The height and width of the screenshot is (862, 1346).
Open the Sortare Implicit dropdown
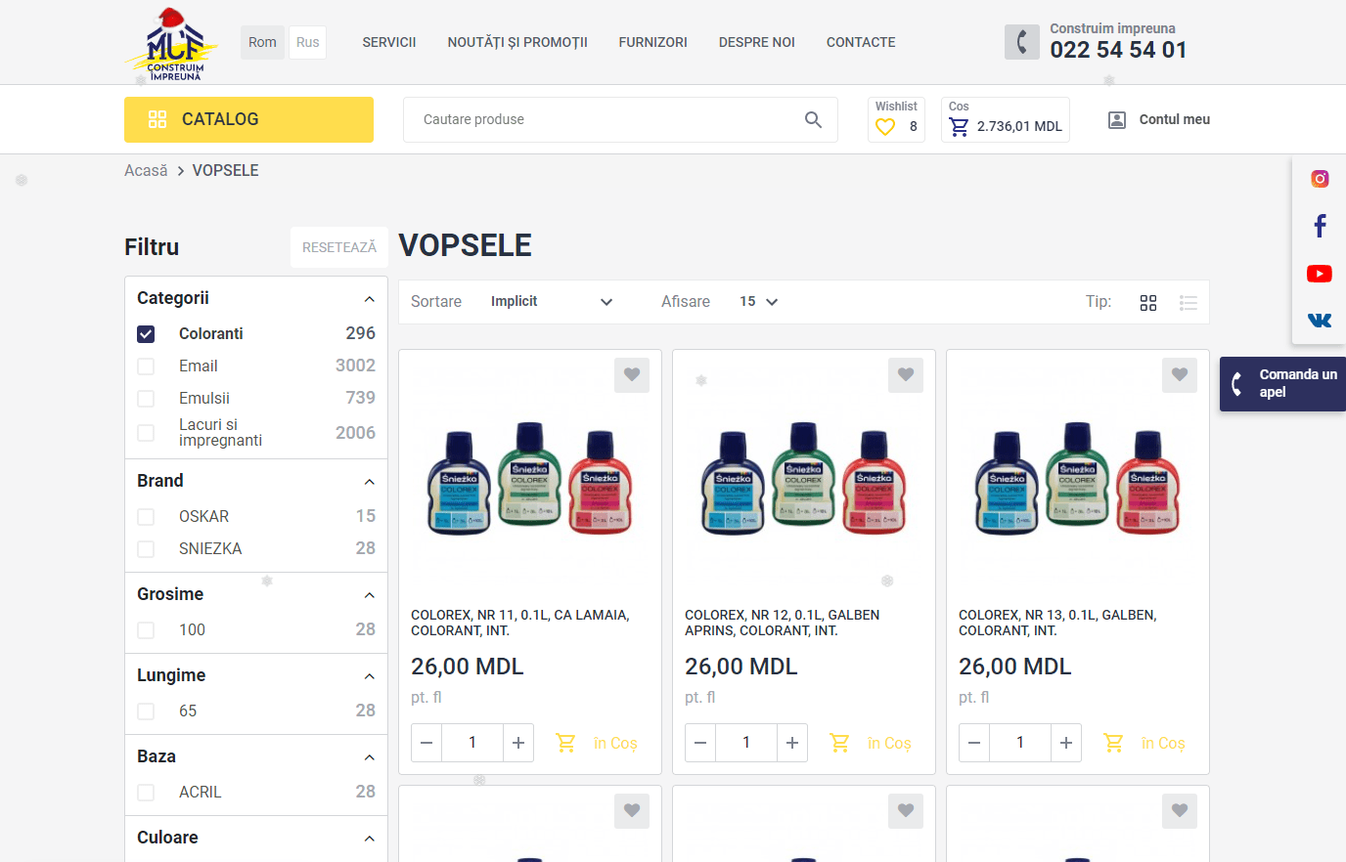552,302
